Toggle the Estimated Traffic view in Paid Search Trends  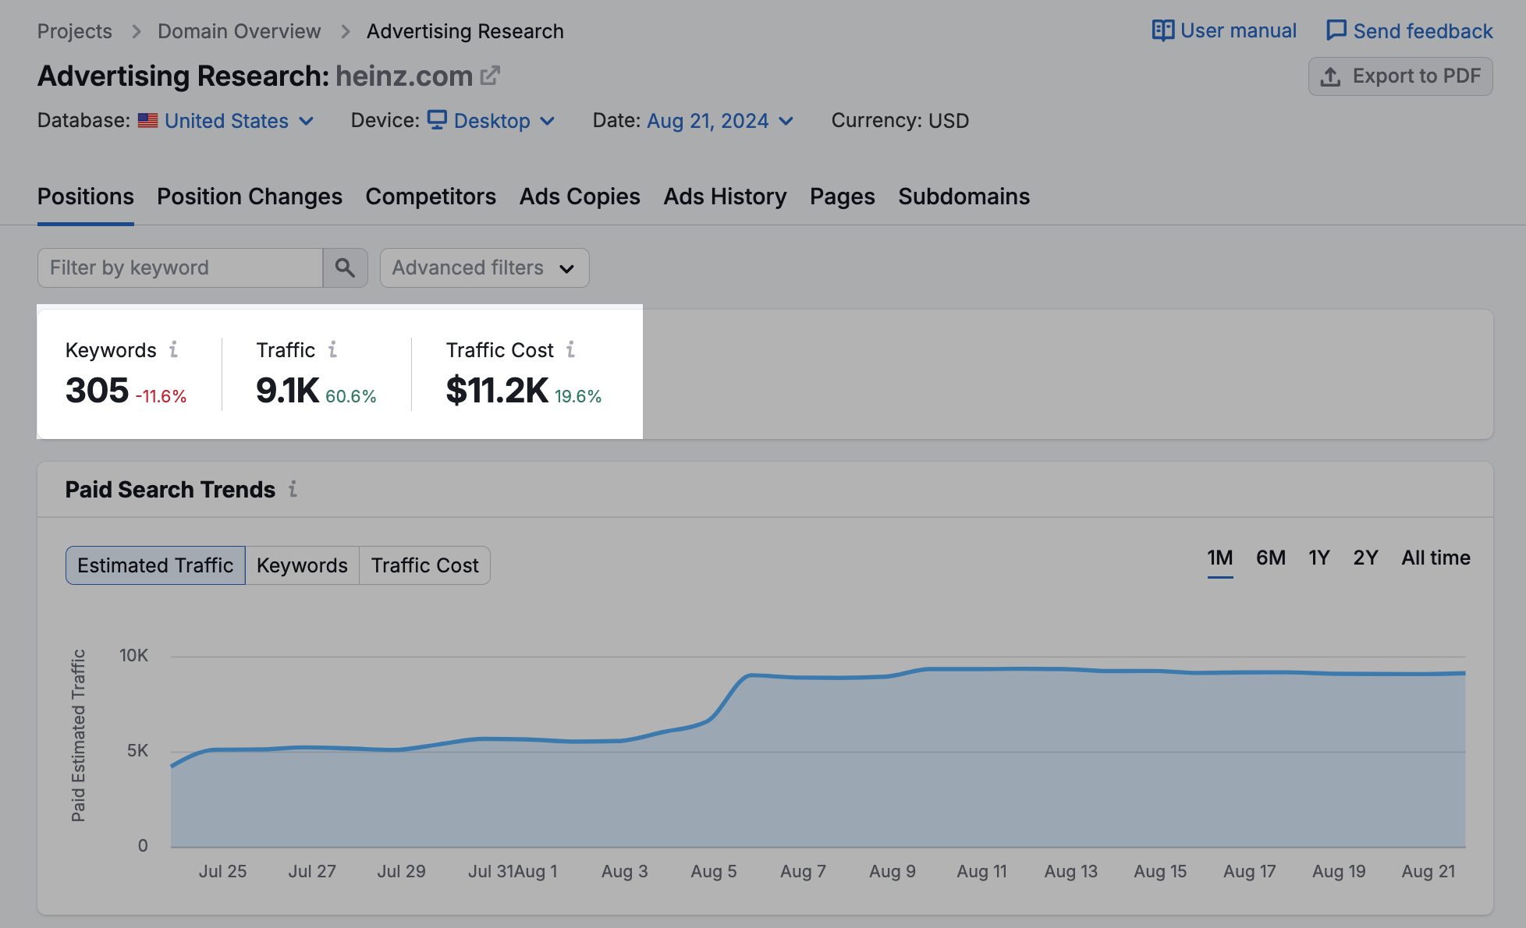click(154, 565)
